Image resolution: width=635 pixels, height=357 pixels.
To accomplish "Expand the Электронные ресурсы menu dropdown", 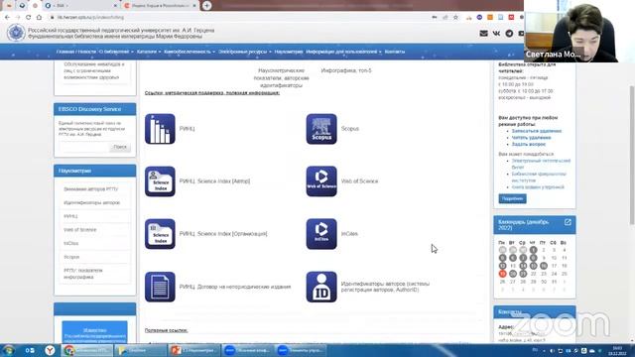I will [x=245, y=52].
